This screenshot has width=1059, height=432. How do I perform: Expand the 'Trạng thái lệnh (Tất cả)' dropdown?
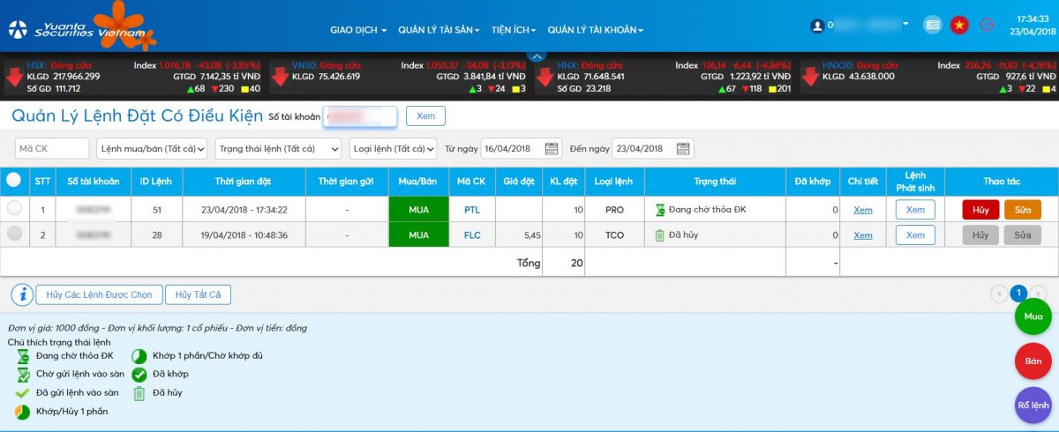[x=279, y=149]
